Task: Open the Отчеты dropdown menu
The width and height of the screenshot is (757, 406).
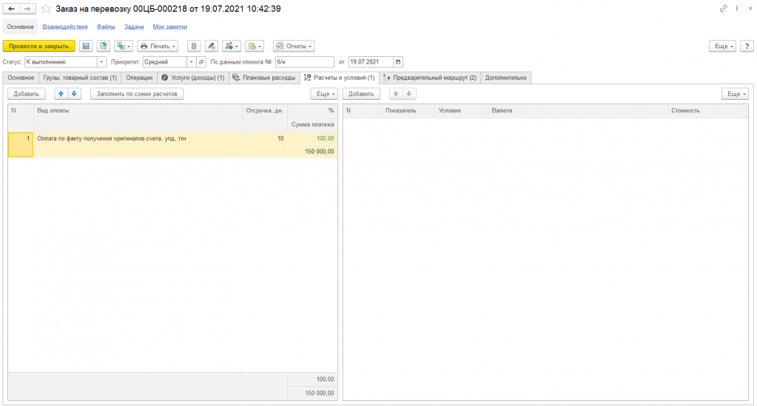Action: [294, 46]
